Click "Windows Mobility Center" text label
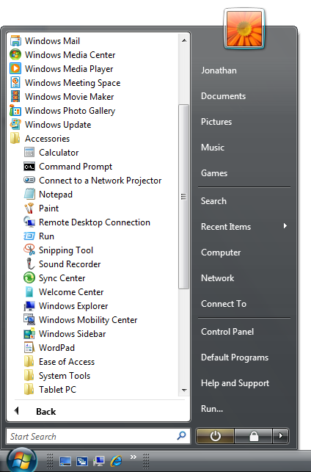Image resolution: width=311 pixels, height=472 pixels. coord(88,320)
